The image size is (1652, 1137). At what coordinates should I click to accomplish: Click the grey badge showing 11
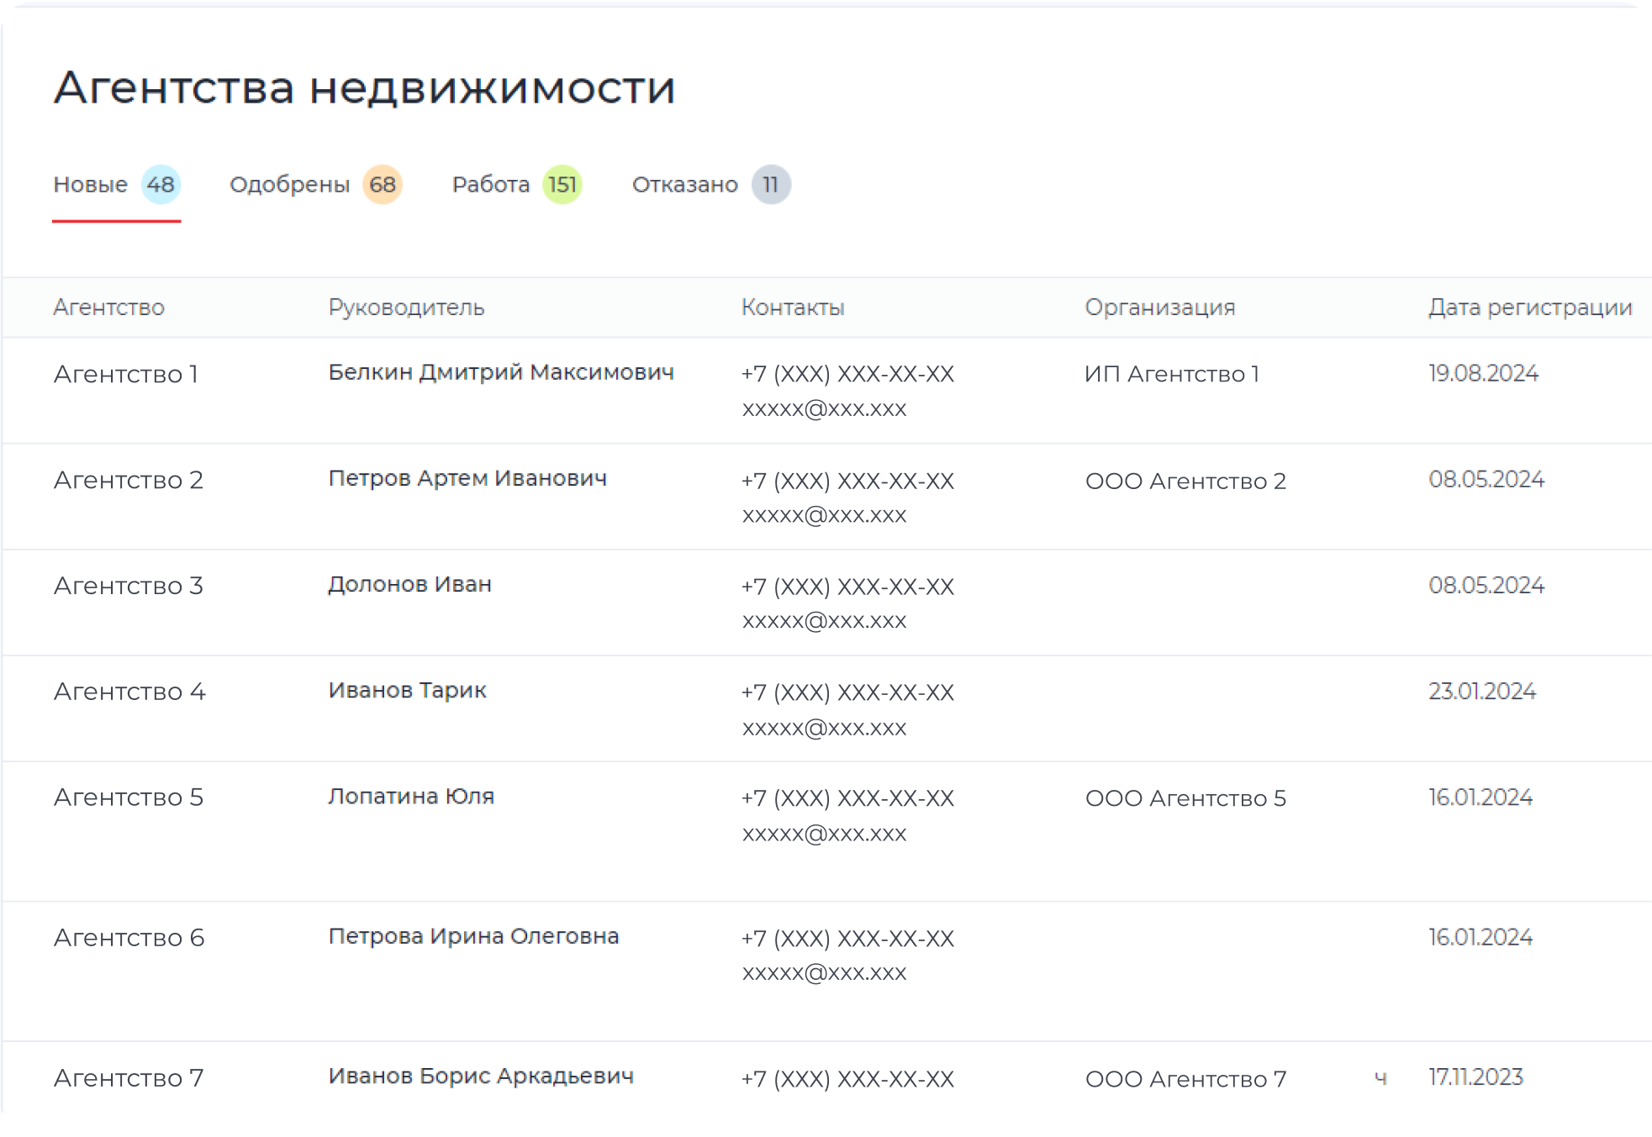[769, 185]
